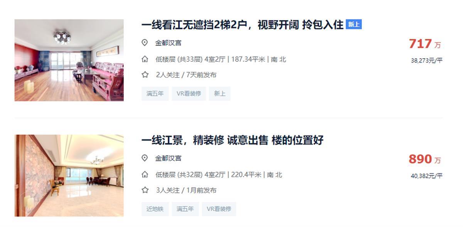Click house icon beside 220.4平米 details
Screen dimensions: 463x227
[145, 174]
